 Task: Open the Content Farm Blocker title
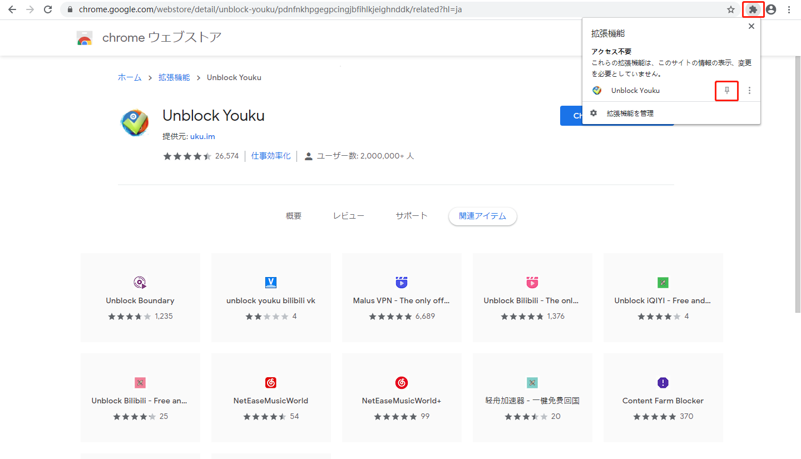pyautogui.click(x=663, y=401)
